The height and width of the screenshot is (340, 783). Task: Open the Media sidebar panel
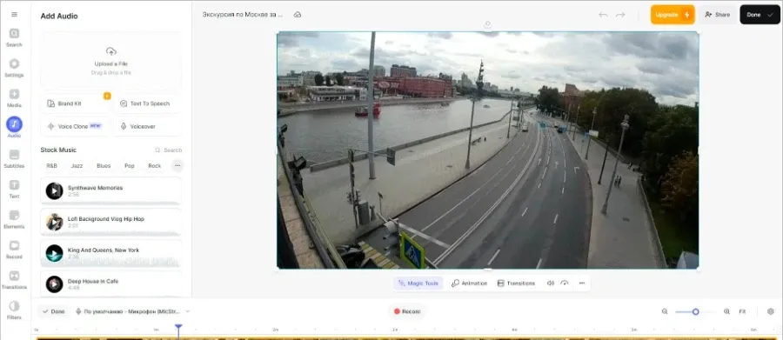14,98
